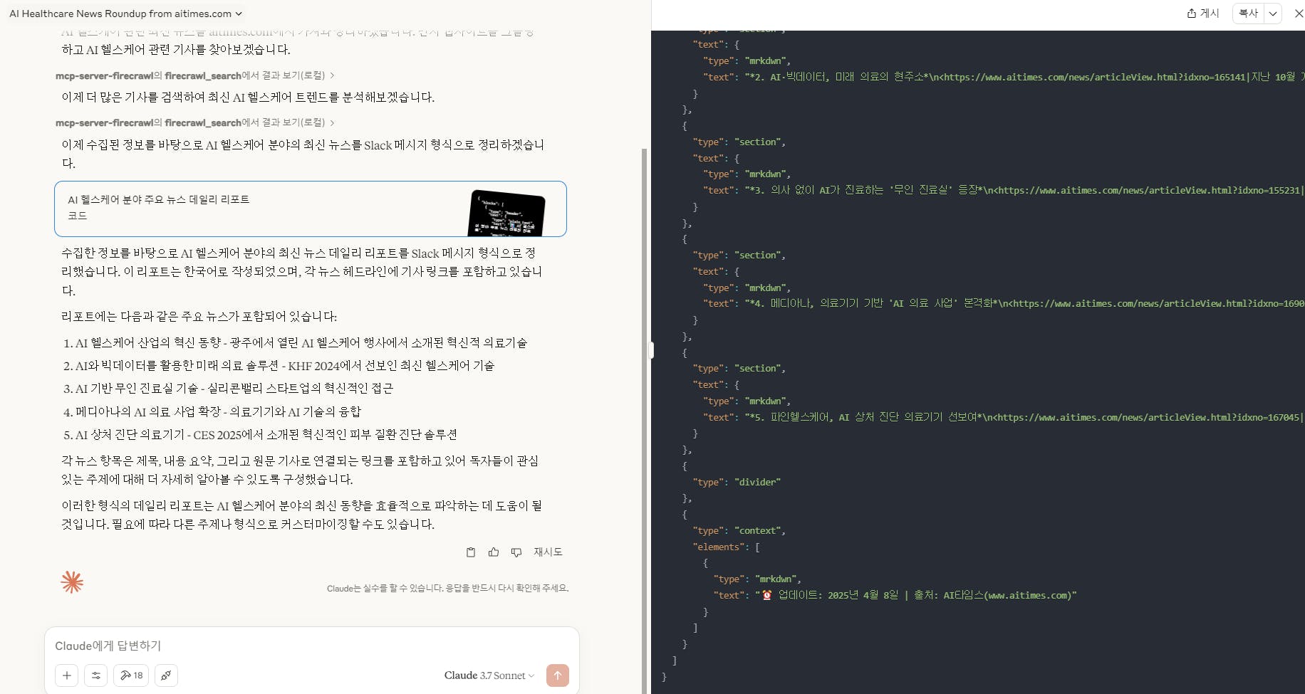Image resolution: width=1305 pixels, height=694 pixels.
Task: Open the chat title dropdown chevron
Action: 239,14
